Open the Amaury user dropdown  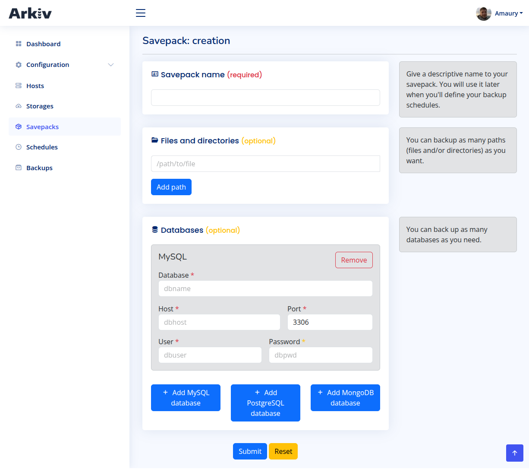tap(508, 13)
